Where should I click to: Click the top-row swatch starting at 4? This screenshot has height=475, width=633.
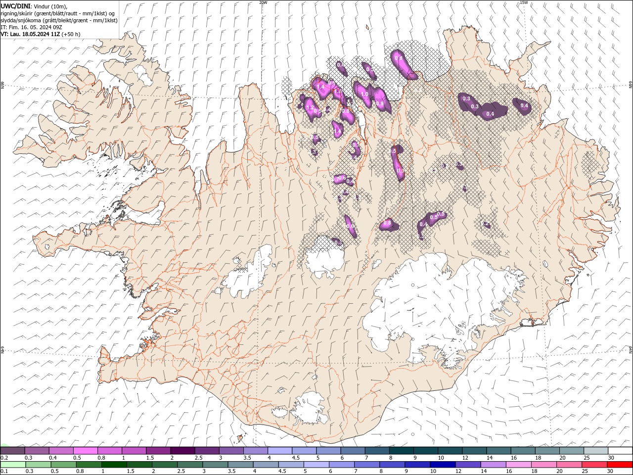click(280, 451)
